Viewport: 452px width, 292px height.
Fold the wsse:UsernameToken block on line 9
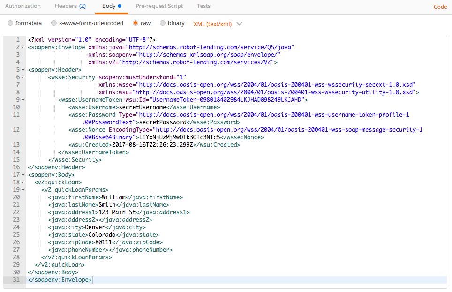click(23, 100)
